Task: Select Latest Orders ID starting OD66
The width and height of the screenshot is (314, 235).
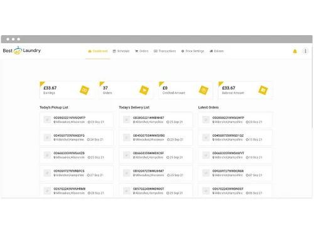Action: (x=228, y=153)
